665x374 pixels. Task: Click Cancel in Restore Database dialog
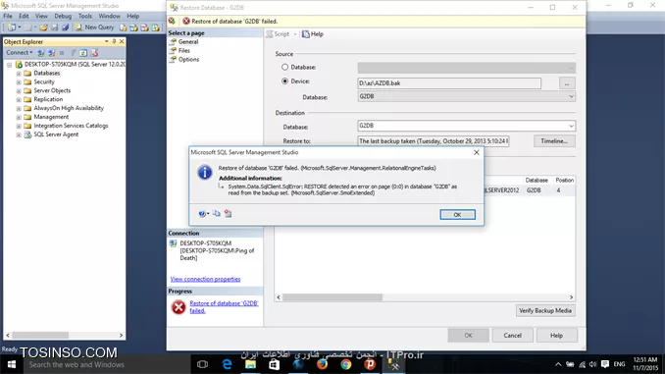click(x=512, y=336)
